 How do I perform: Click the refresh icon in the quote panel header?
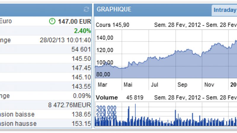86,10
